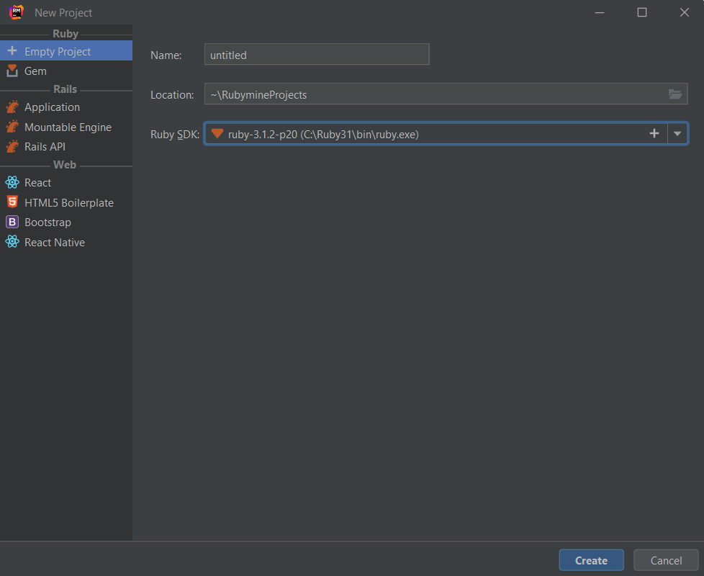Click the Location label
Viewport: 704px width, 576px height.
(172, 95)
